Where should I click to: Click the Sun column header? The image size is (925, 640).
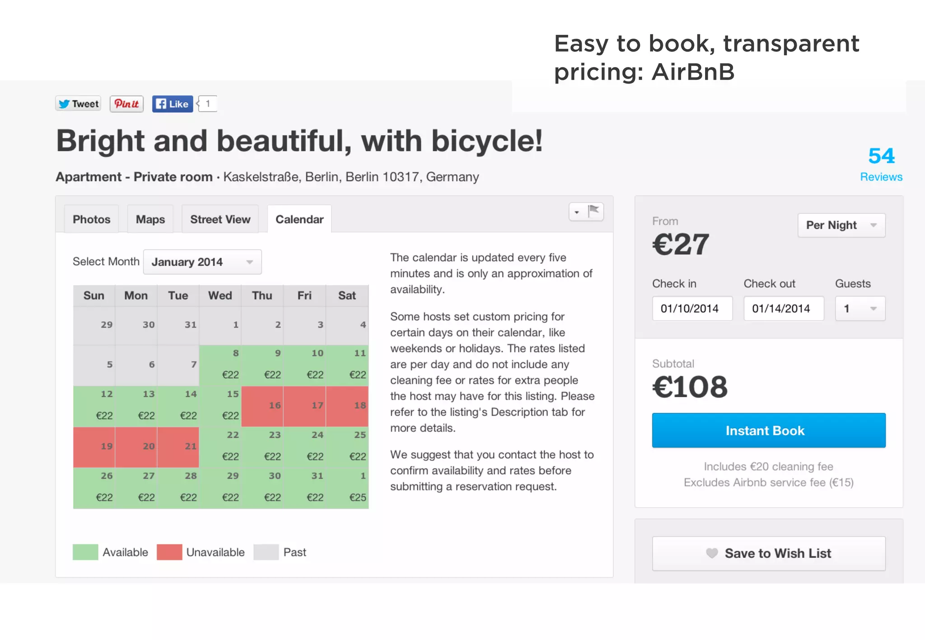(x=94, y=296)
